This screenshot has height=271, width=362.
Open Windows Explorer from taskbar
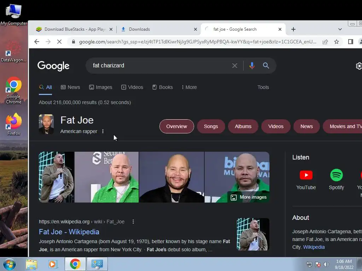click(x=31, y=264)
